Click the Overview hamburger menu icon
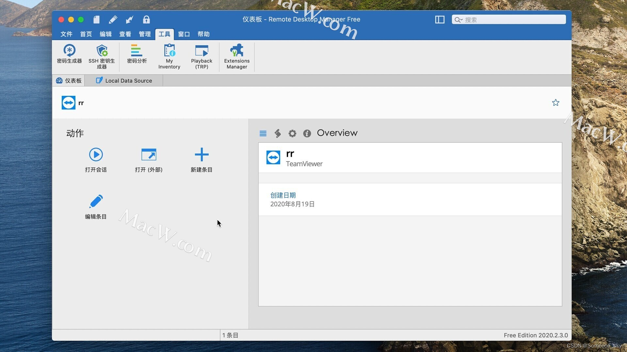Viewport: 627px width, 352px height. [x=263, y=133]
